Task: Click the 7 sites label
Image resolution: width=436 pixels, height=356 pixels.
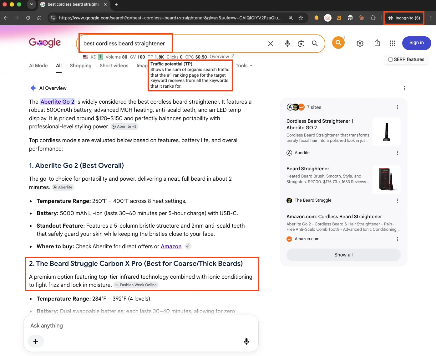Action: pos(314,107)
